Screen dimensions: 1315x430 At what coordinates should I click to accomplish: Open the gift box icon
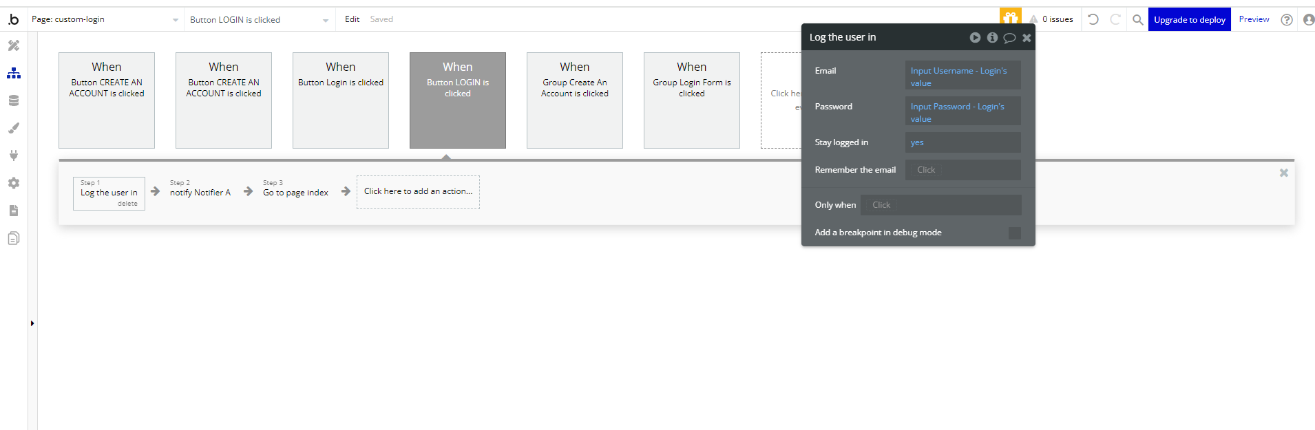[1010, 19]
